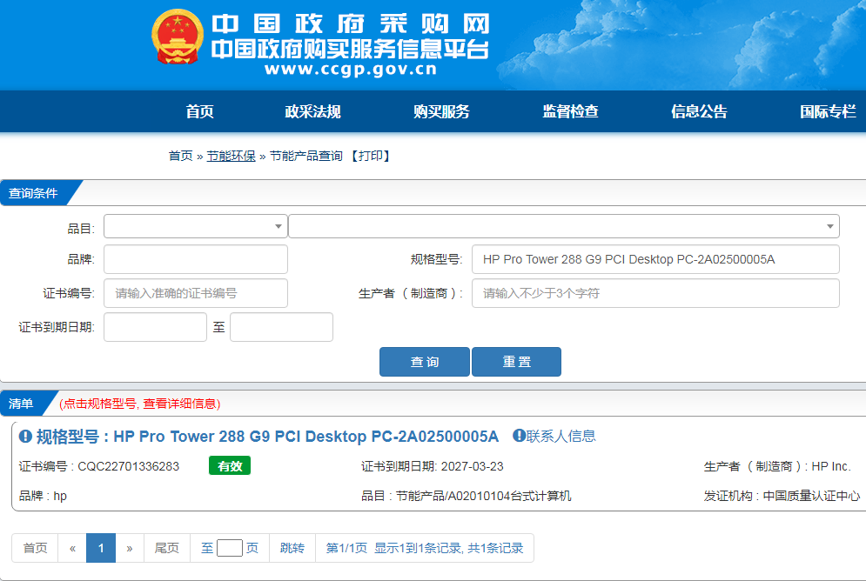Click the green 有效 status badge
866x581 pixels.
pos(230,465)
